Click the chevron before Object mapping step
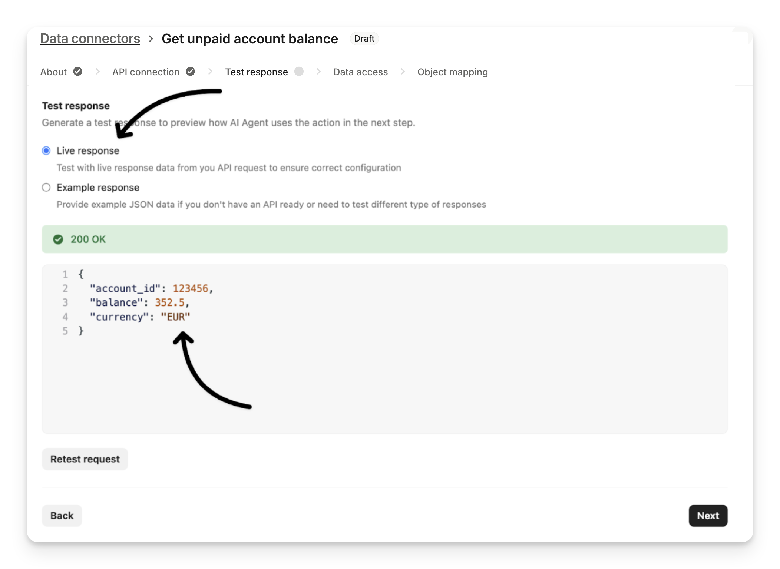The image size is (780, 569). point(403,72)
